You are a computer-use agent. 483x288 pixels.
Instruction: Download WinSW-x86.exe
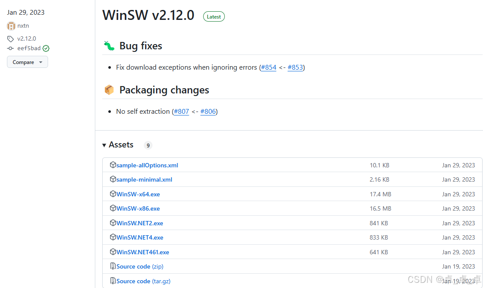[x=138, y=208]
